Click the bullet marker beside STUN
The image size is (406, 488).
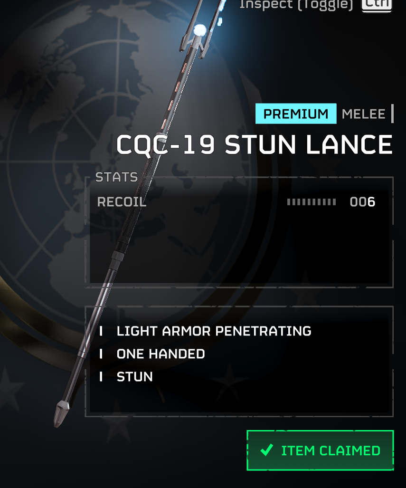pos(101,377)
